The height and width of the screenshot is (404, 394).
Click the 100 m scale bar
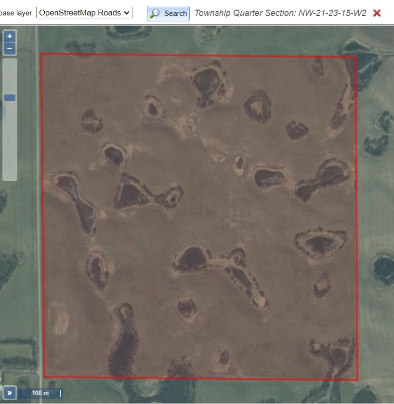pos(40,393)
